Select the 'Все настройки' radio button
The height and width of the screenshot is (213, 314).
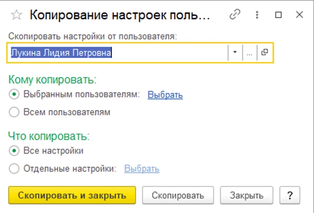(x=14, y=151)
